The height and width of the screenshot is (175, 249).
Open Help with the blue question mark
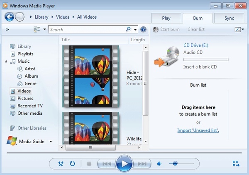pos(143,29)
